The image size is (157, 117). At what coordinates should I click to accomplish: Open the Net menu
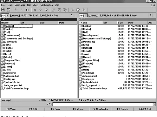[x=29, y=5]
